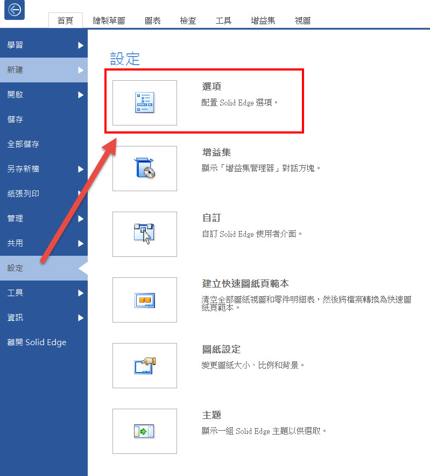Image resolution: width=430 pixels, height=476 pixels.
Task: Open the 視圖 ribbon tab
Action: (302, 20)
